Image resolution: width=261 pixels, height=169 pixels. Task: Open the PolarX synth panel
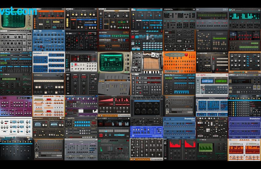point(147,41)
